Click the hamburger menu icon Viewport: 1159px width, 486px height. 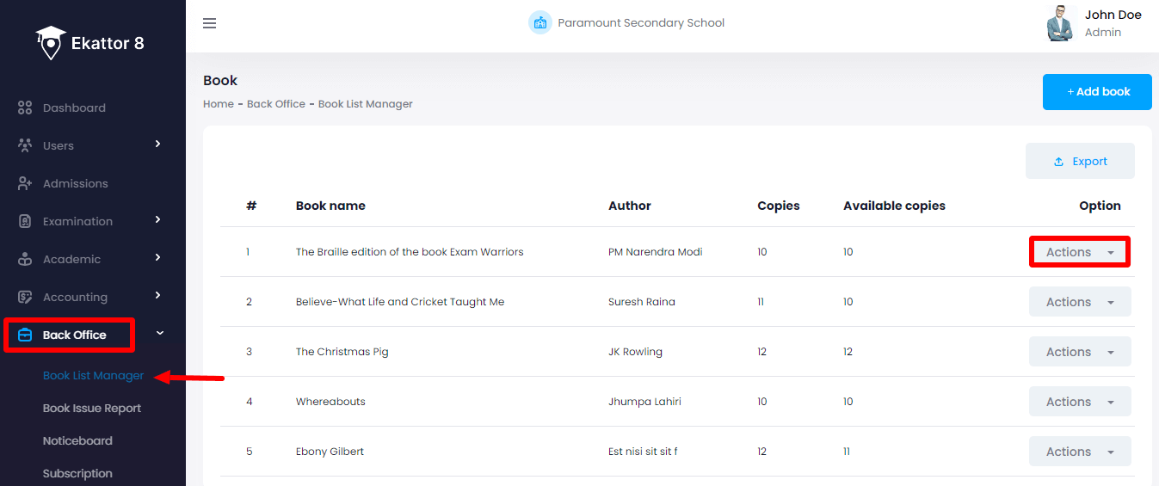(x=209, y=23)
